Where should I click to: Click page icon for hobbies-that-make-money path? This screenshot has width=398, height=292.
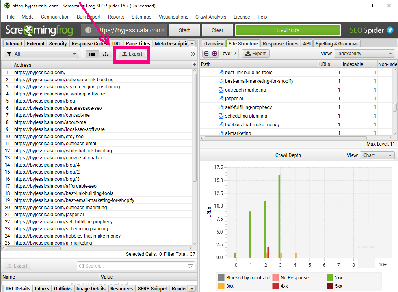pyautogui.click(x=221, y=125)
